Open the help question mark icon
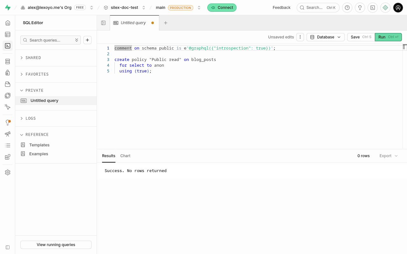This screenshot has width=407, height=254. (x=347, y=8)
